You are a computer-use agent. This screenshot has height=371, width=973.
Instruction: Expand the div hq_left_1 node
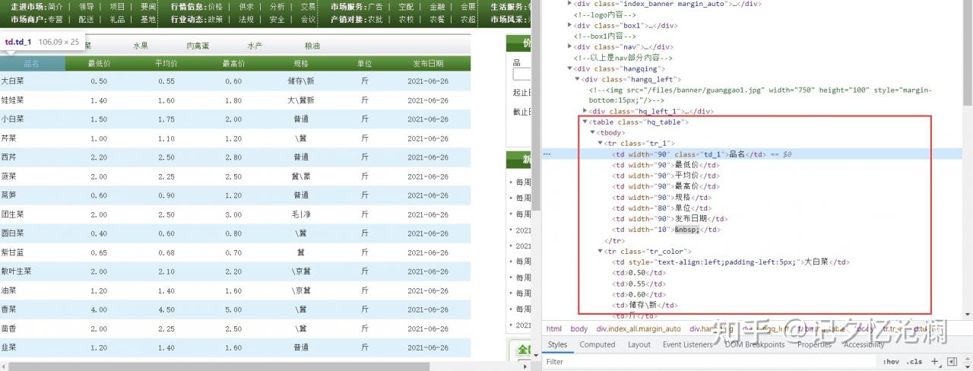tap(585, 111)
